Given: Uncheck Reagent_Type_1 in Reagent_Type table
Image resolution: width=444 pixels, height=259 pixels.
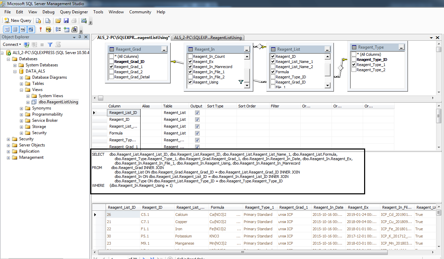Looking at the screenshot, I should coord(353,65).
